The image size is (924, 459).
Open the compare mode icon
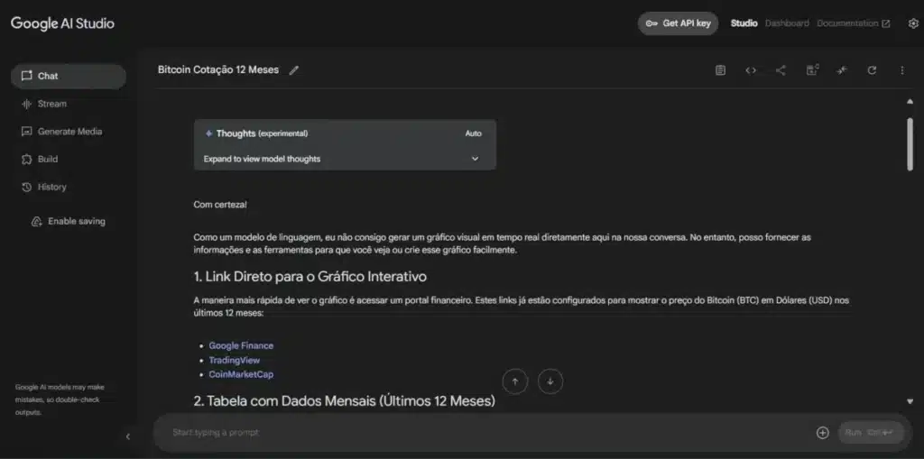[x=812, y=70]
